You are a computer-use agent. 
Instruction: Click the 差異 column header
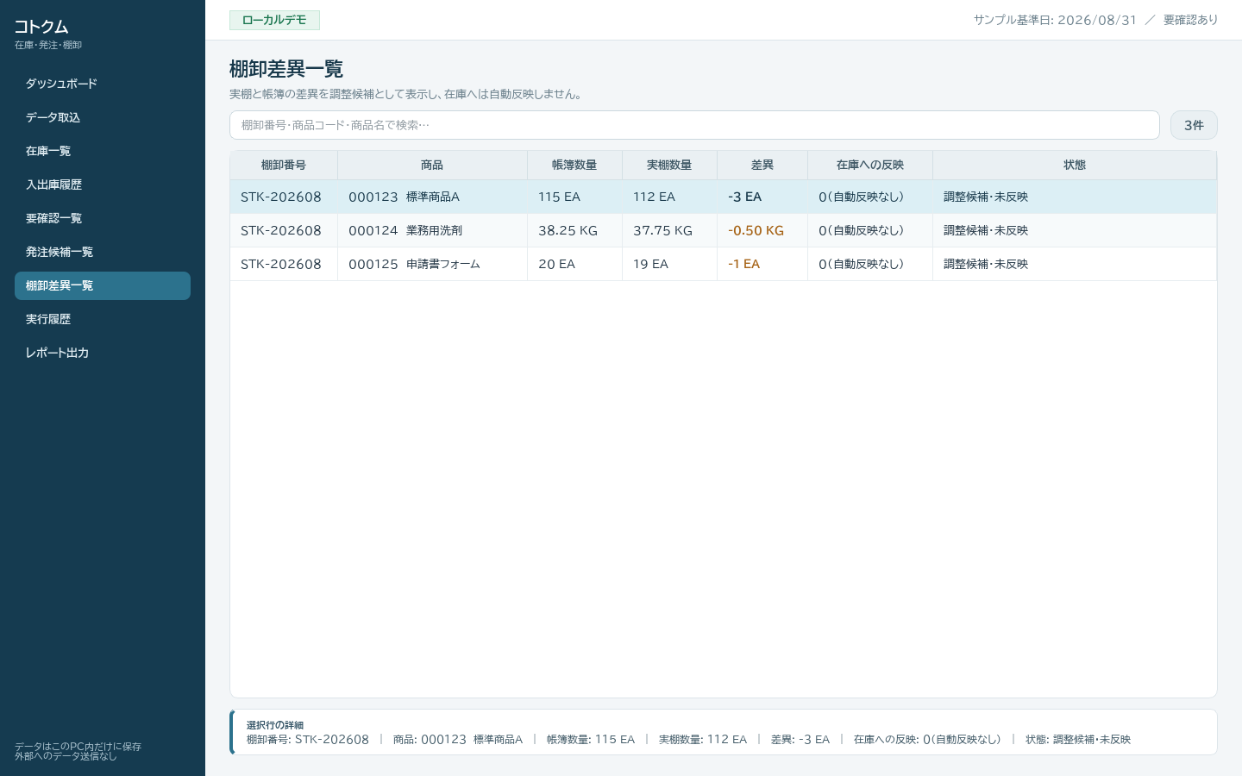(x=762, y=165)
